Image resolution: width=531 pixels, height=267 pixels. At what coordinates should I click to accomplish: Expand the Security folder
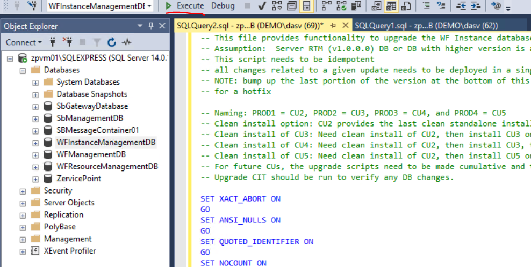tap(23, 191)
